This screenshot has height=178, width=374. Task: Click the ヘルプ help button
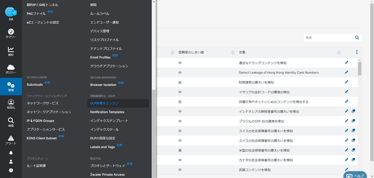355,175
